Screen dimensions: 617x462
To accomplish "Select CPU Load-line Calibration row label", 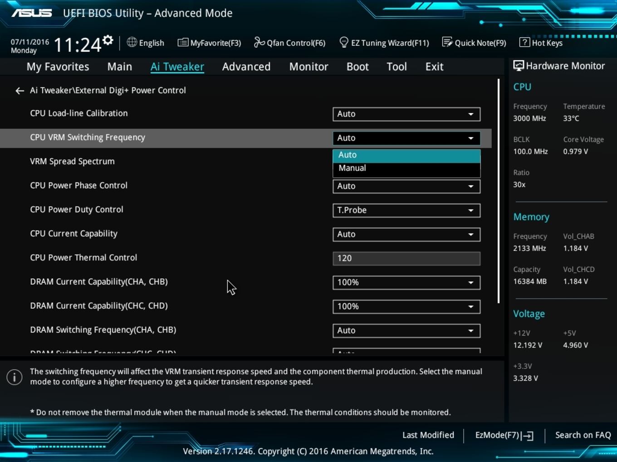I will pyautogui.click(x=79, y=113).
